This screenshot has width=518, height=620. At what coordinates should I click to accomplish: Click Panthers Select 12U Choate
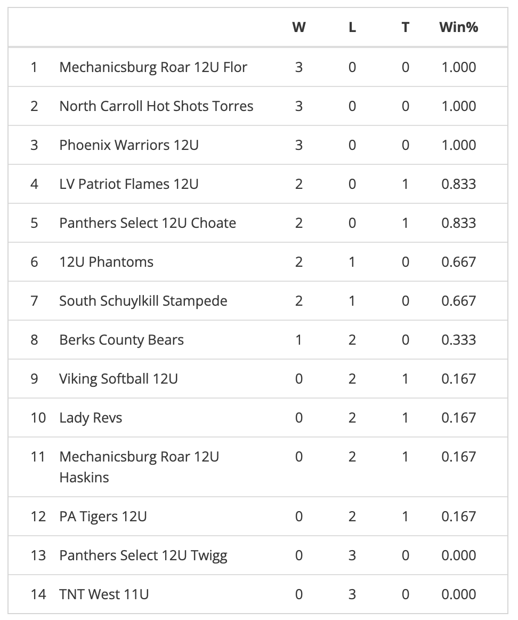coord(148,223)
